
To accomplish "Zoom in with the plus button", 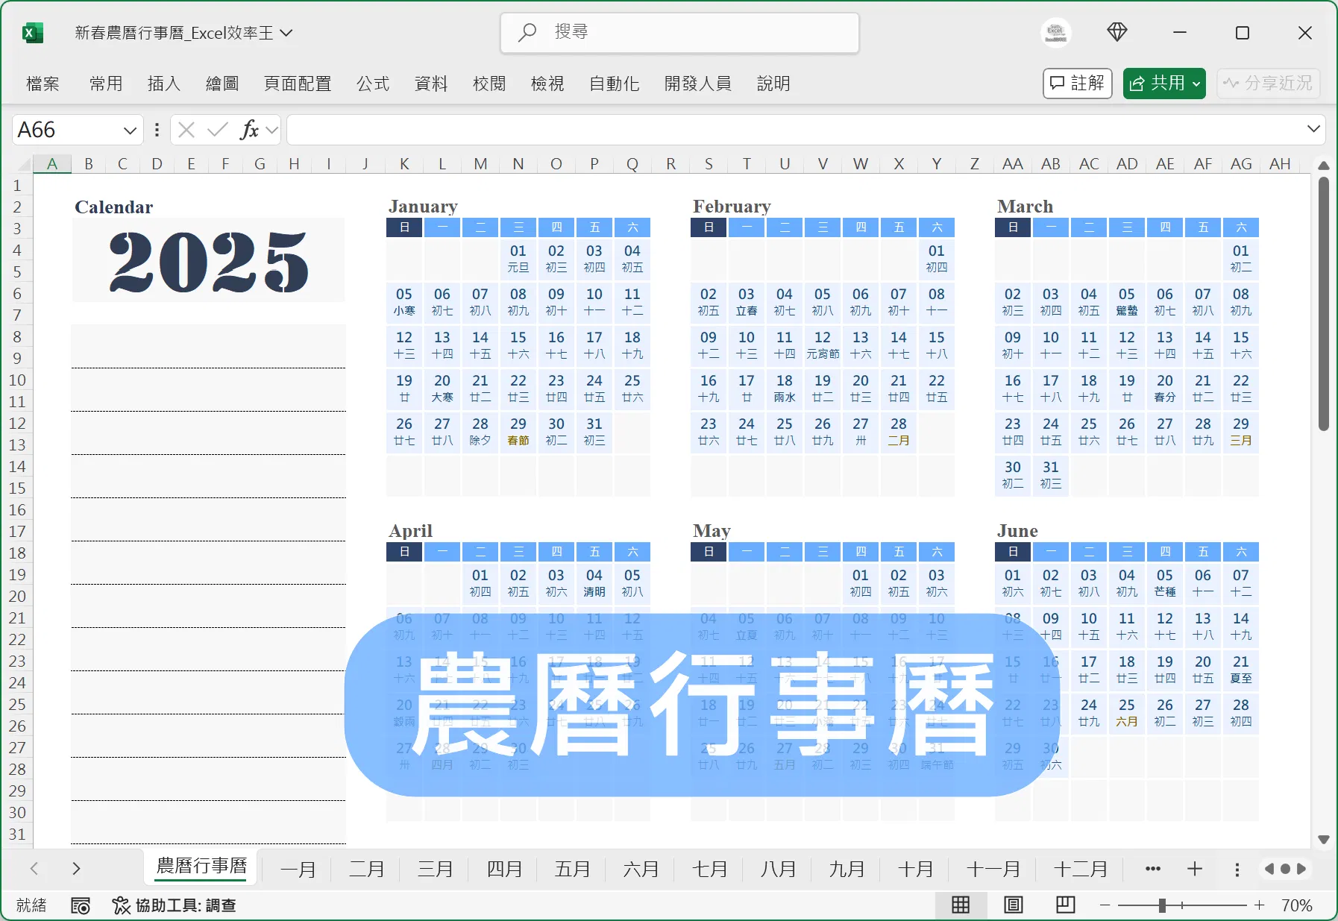I will click(x=1259, y=905).
